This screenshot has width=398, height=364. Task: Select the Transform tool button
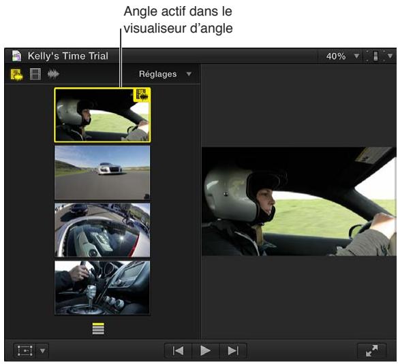point(25,351)
